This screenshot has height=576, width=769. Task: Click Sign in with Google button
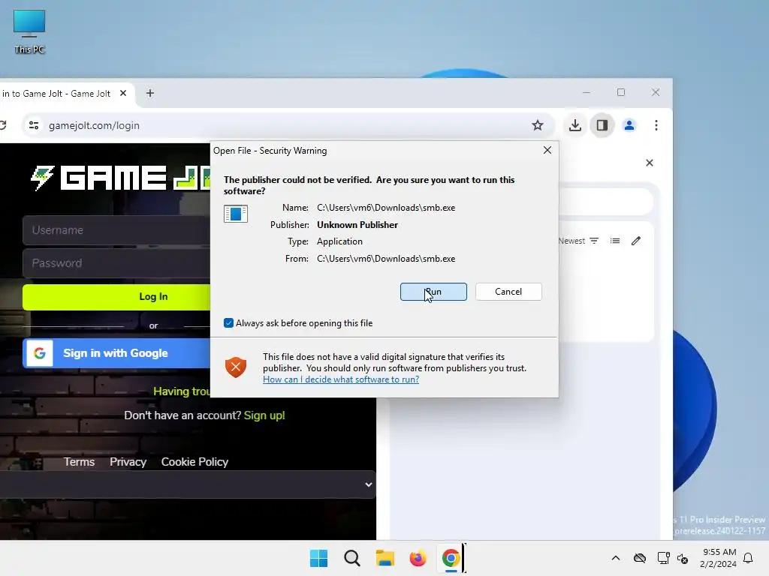116,353
